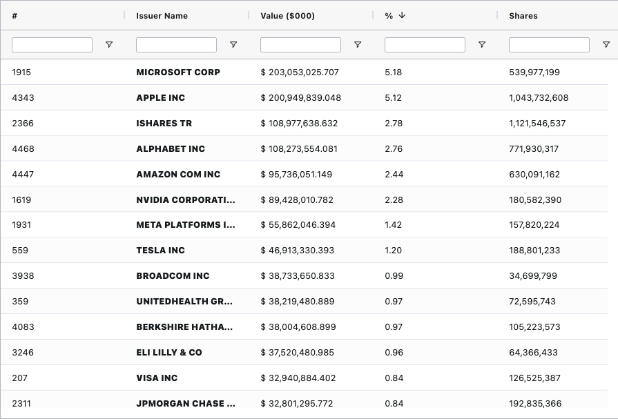Select UNITEDHEALTH GR... issuer name
The width and height of the screenshot is (618, 419).
tap(184, 302)
